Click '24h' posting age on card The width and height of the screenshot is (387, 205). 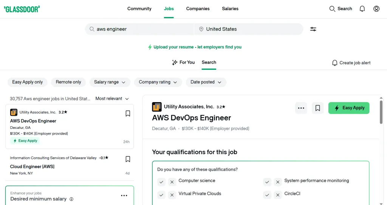click(x=126, y=142)
